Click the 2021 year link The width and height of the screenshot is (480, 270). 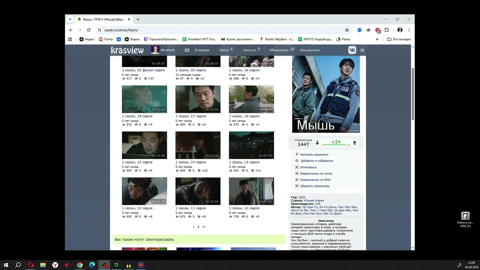click(302, 197)
